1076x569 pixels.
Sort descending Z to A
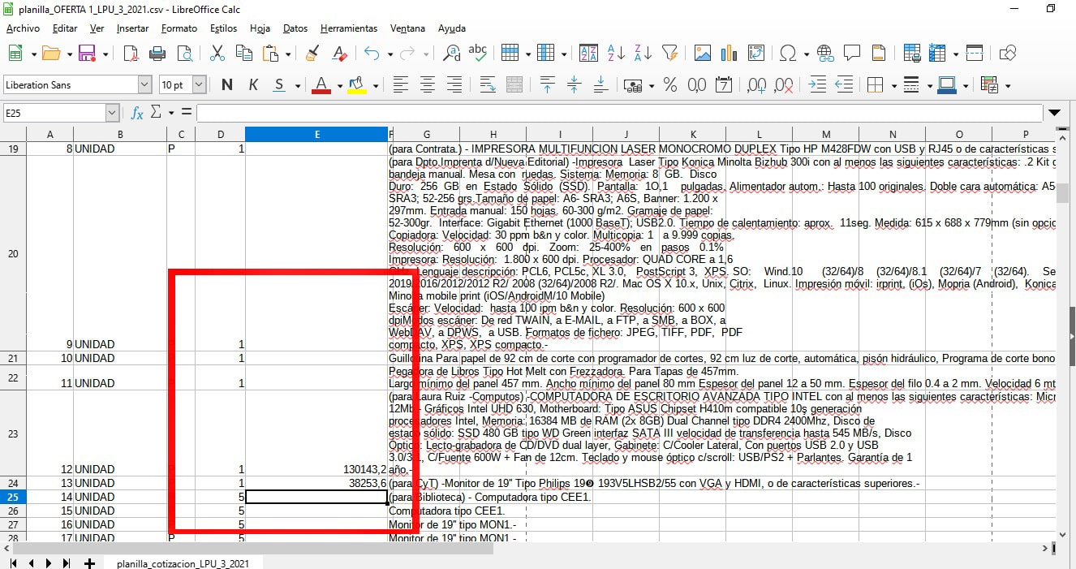click(x=643, y=54)
